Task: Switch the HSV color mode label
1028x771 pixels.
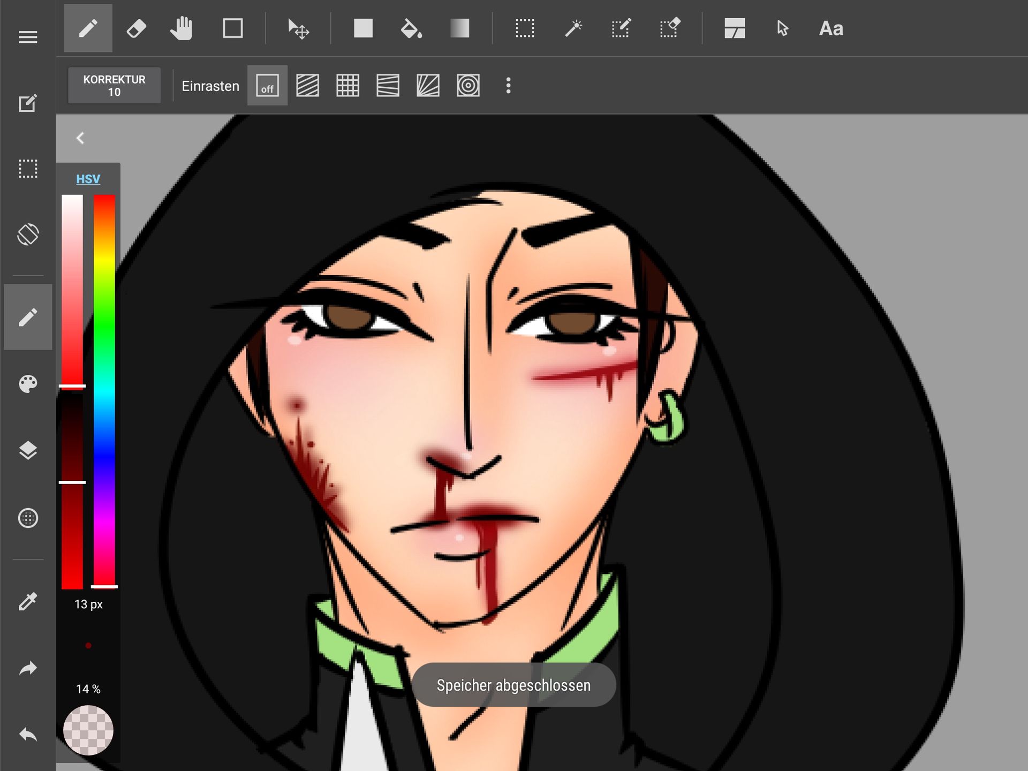Action: click(88, 179)
